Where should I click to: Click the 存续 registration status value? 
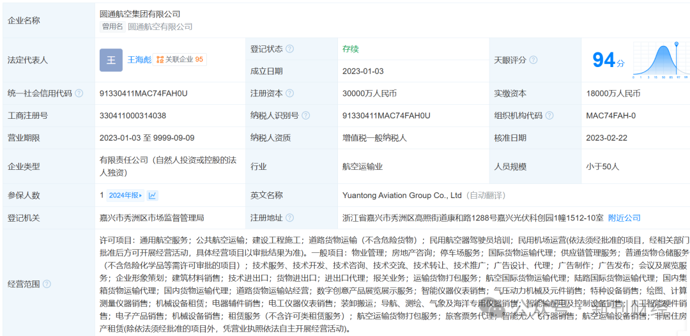point(351,49)
